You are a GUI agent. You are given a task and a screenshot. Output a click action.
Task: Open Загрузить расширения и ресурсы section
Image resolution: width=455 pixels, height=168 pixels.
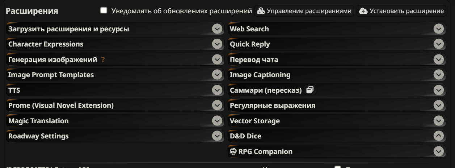click(x=114, y=29)
